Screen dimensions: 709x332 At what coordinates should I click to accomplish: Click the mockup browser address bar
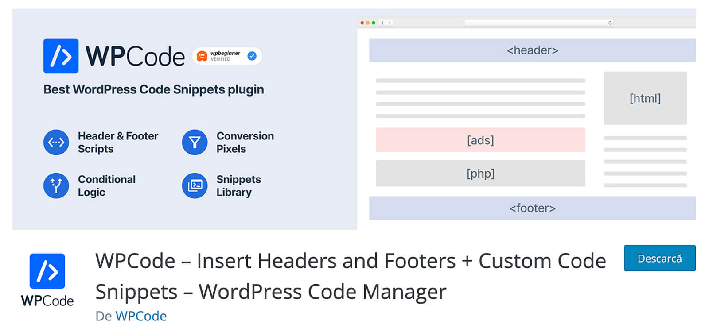[x=536, y=23]
